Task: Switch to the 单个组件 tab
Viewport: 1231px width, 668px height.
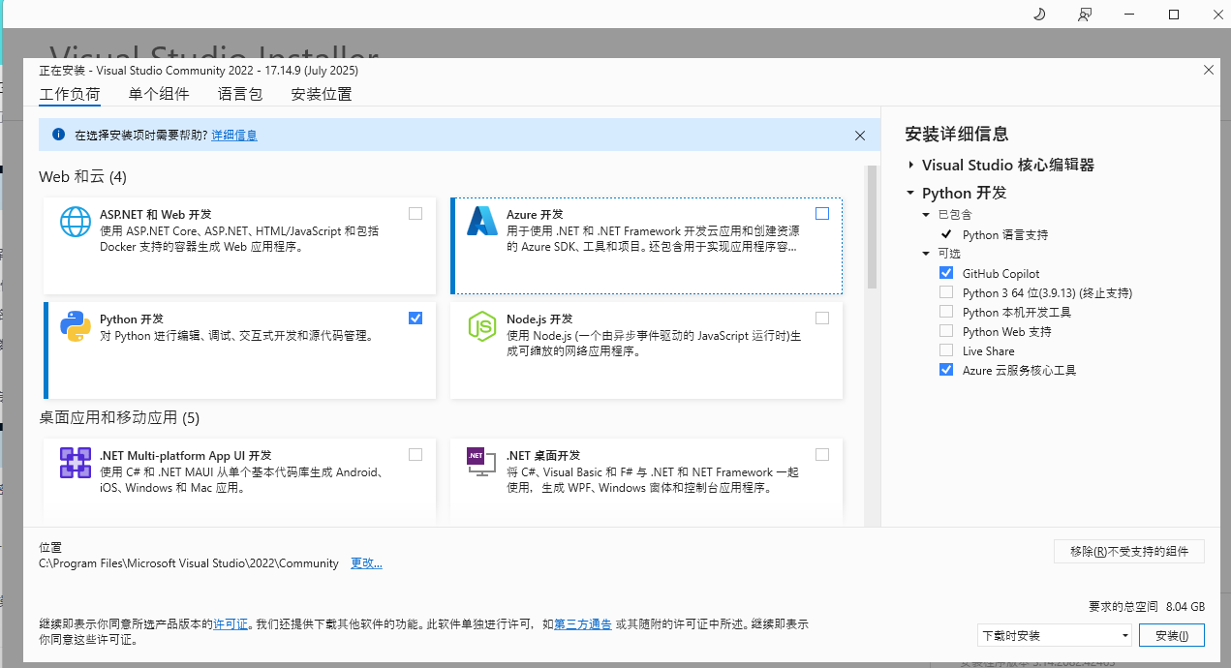Action: (x=159, y=95)
